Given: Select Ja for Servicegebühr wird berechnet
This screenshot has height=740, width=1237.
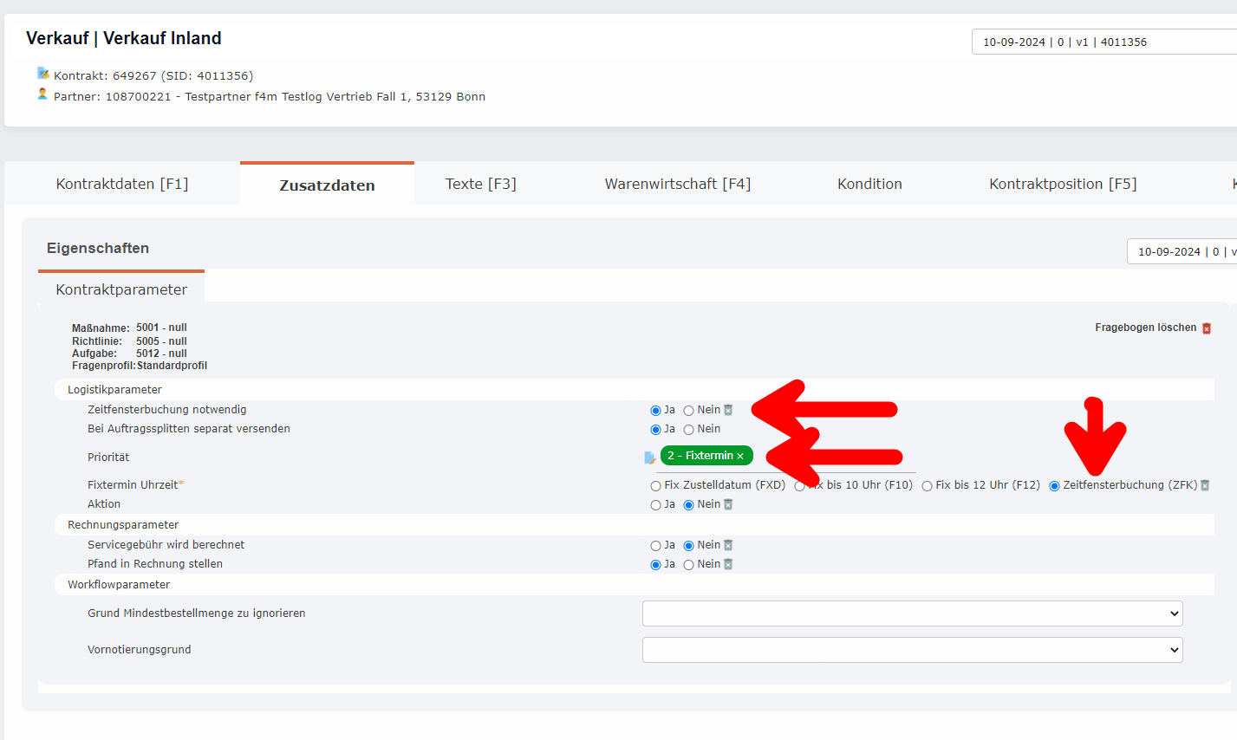Looking at the screenshot, I should (655, 546).
